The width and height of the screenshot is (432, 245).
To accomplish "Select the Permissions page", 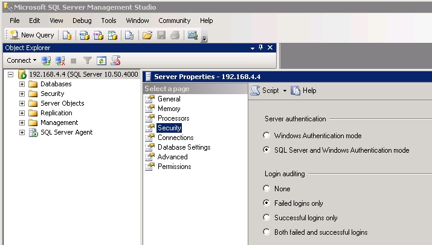I will click(x=175, y=167).
